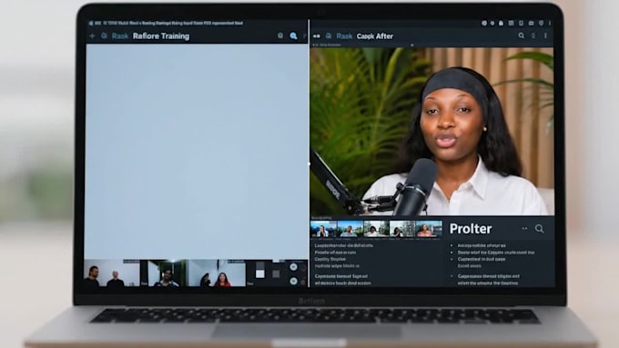Image resolution: width=619 pixels, height=348 pixels.
Task: Click the small dot icon in the top-right system bar
Action: click(x=492, y=24)
